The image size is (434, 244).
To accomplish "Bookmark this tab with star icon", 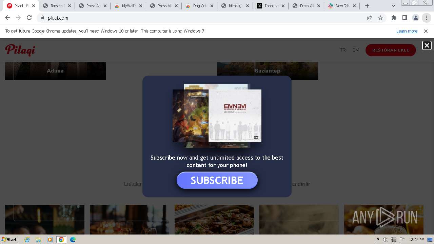I will click(x=380, y=18).
